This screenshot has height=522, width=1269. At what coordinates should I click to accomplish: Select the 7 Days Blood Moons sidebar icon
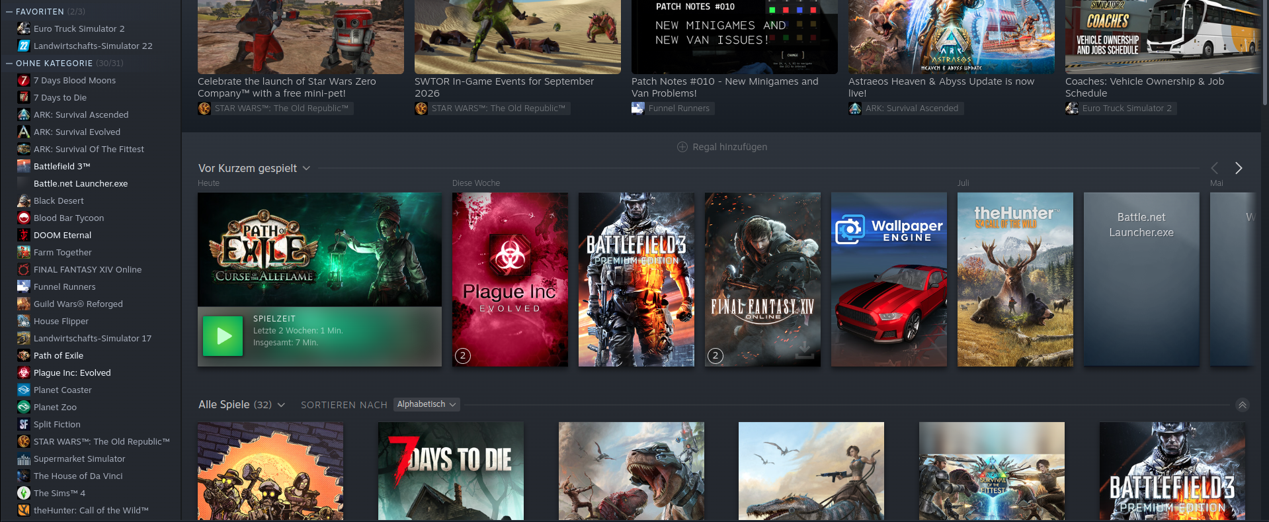tap(24, 80)
